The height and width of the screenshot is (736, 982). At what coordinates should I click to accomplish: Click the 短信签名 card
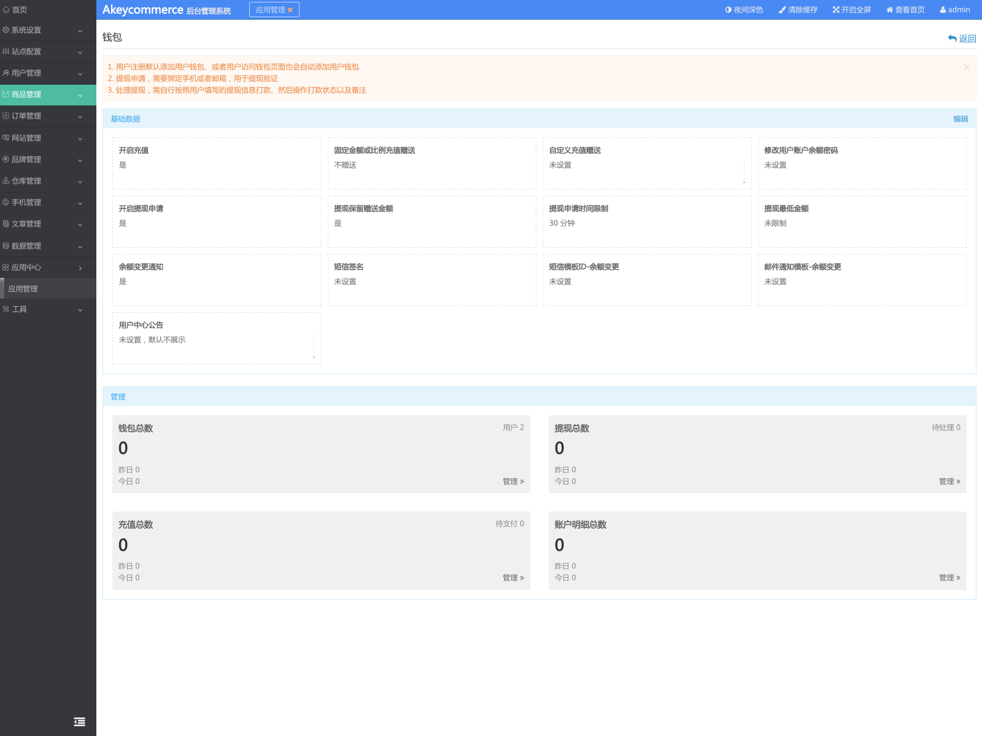(x=431, y=280)
